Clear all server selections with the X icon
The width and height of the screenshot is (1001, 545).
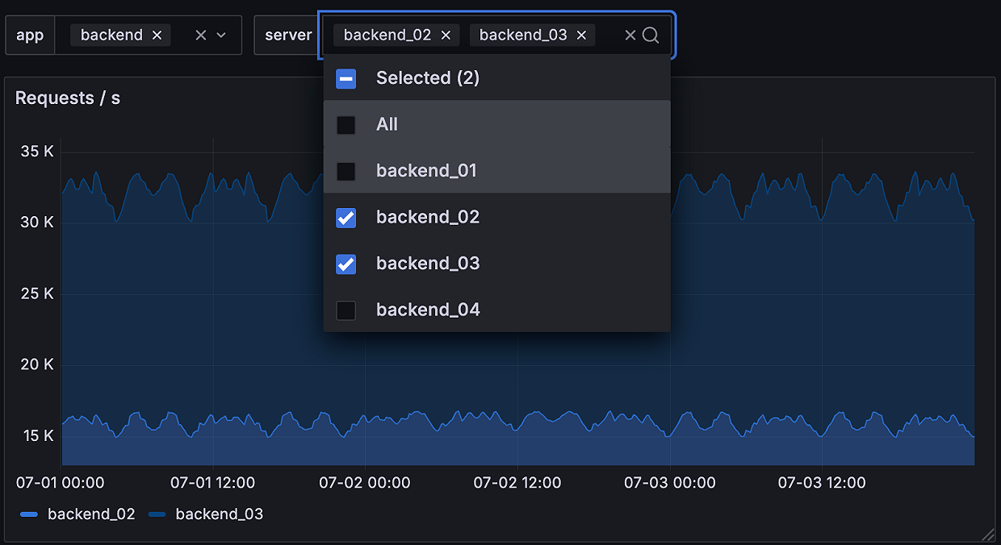[630, 35]
